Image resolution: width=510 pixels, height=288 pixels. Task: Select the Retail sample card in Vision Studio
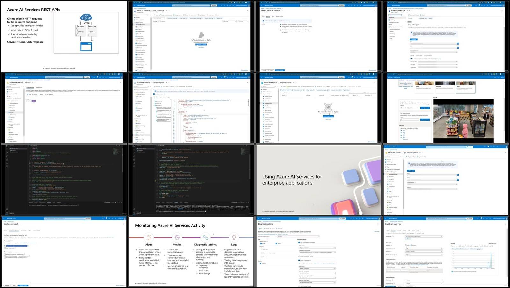[x=466, y=87]
